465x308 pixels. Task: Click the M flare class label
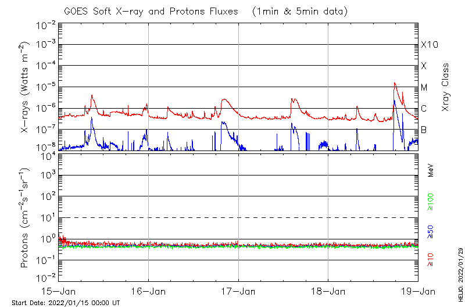(424, 88)
